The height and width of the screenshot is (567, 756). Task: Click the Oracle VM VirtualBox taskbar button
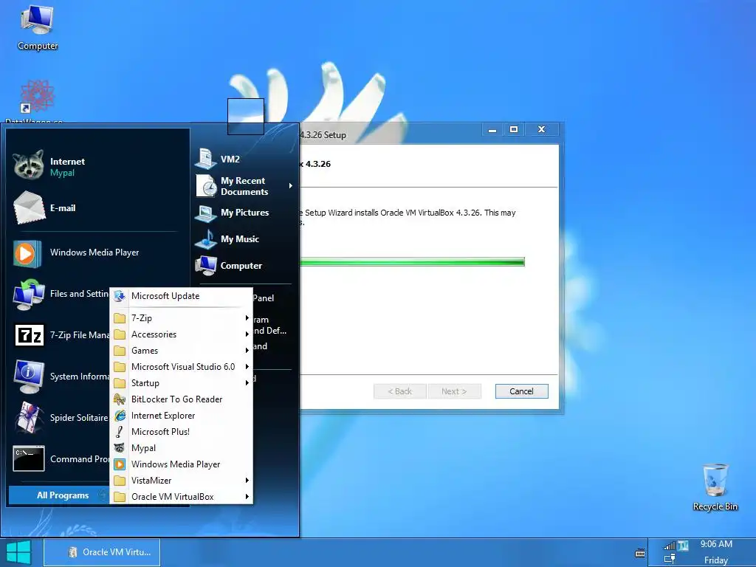102,552
